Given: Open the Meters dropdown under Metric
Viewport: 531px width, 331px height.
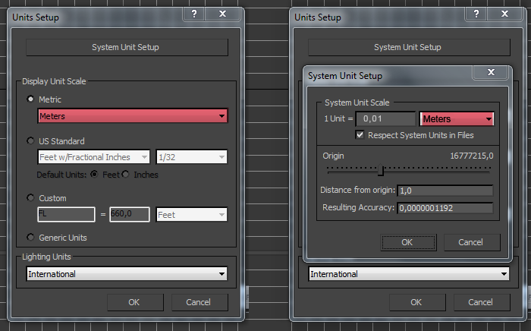Looking at the screenshot, I should pos(133,116).
